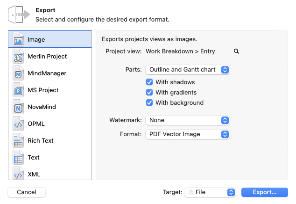The height and width of the screenshot is (204, 296).
Task: Click the Cancel button
Action: 27,192
